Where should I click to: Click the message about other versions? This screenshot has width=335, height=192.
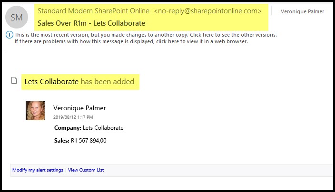(x=146, y=35)
